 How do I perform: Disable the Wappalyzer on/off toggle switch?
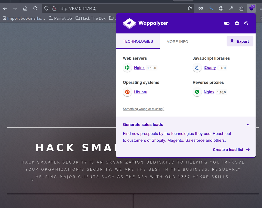click(x=227, y=23)
